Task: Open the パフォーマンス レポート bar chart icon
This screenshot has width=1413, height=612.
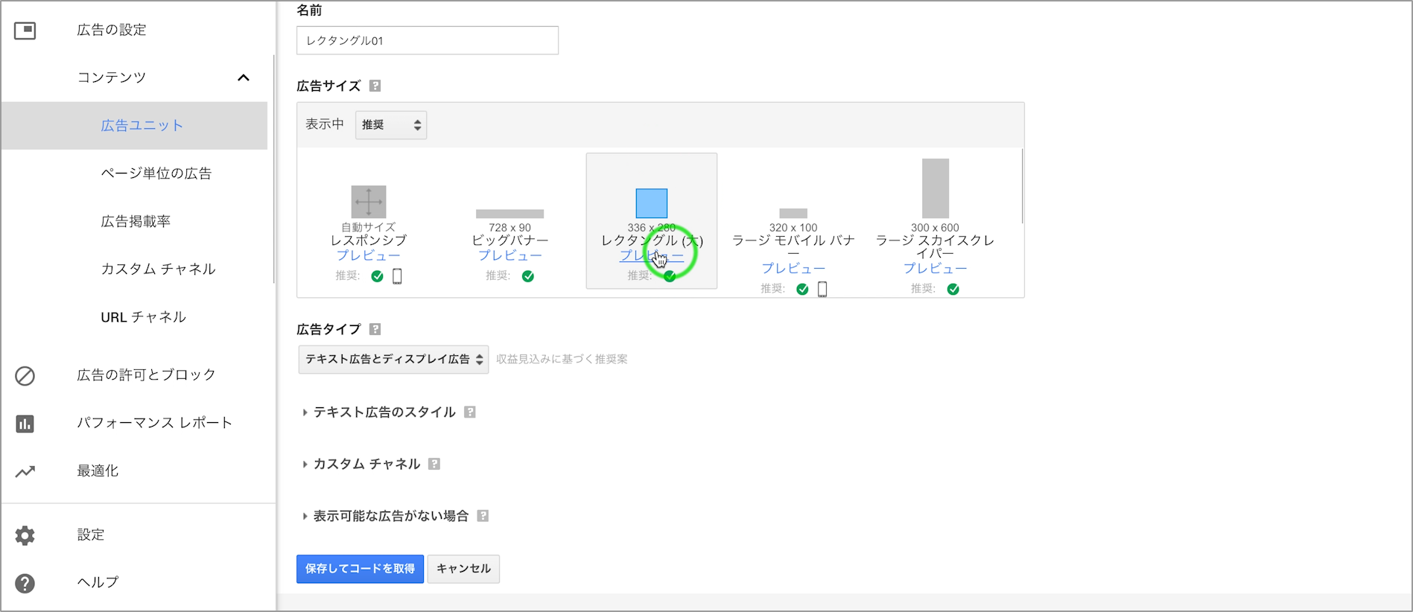Action: 25,424
